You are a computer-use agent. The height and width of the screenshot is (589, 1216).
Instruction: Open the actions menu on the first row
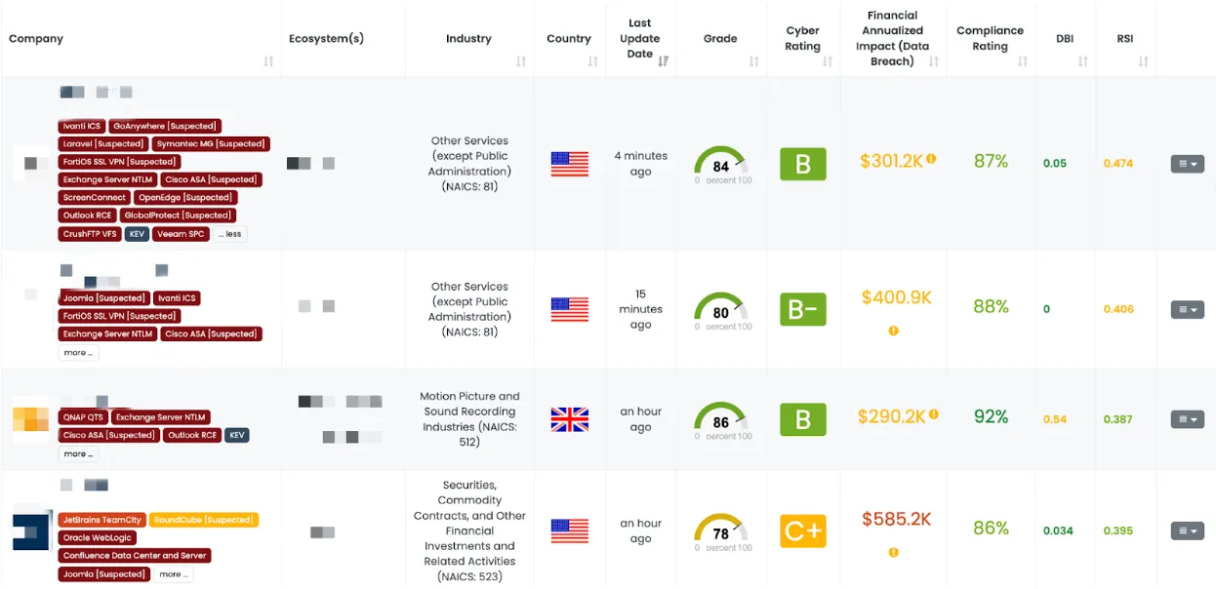[1187, 163]
